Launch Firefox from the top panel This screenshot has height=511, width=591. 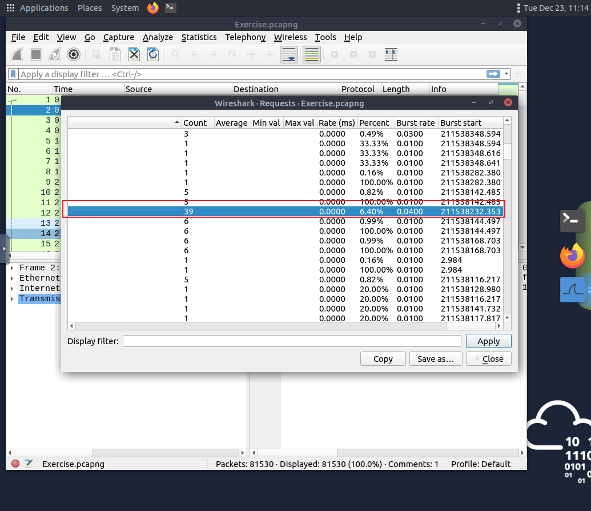pos(153,7)
